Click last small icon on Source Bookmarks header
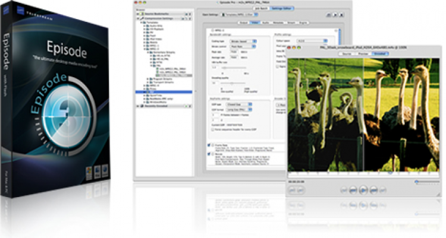446x238 pixels. click(x=190, y=14)
